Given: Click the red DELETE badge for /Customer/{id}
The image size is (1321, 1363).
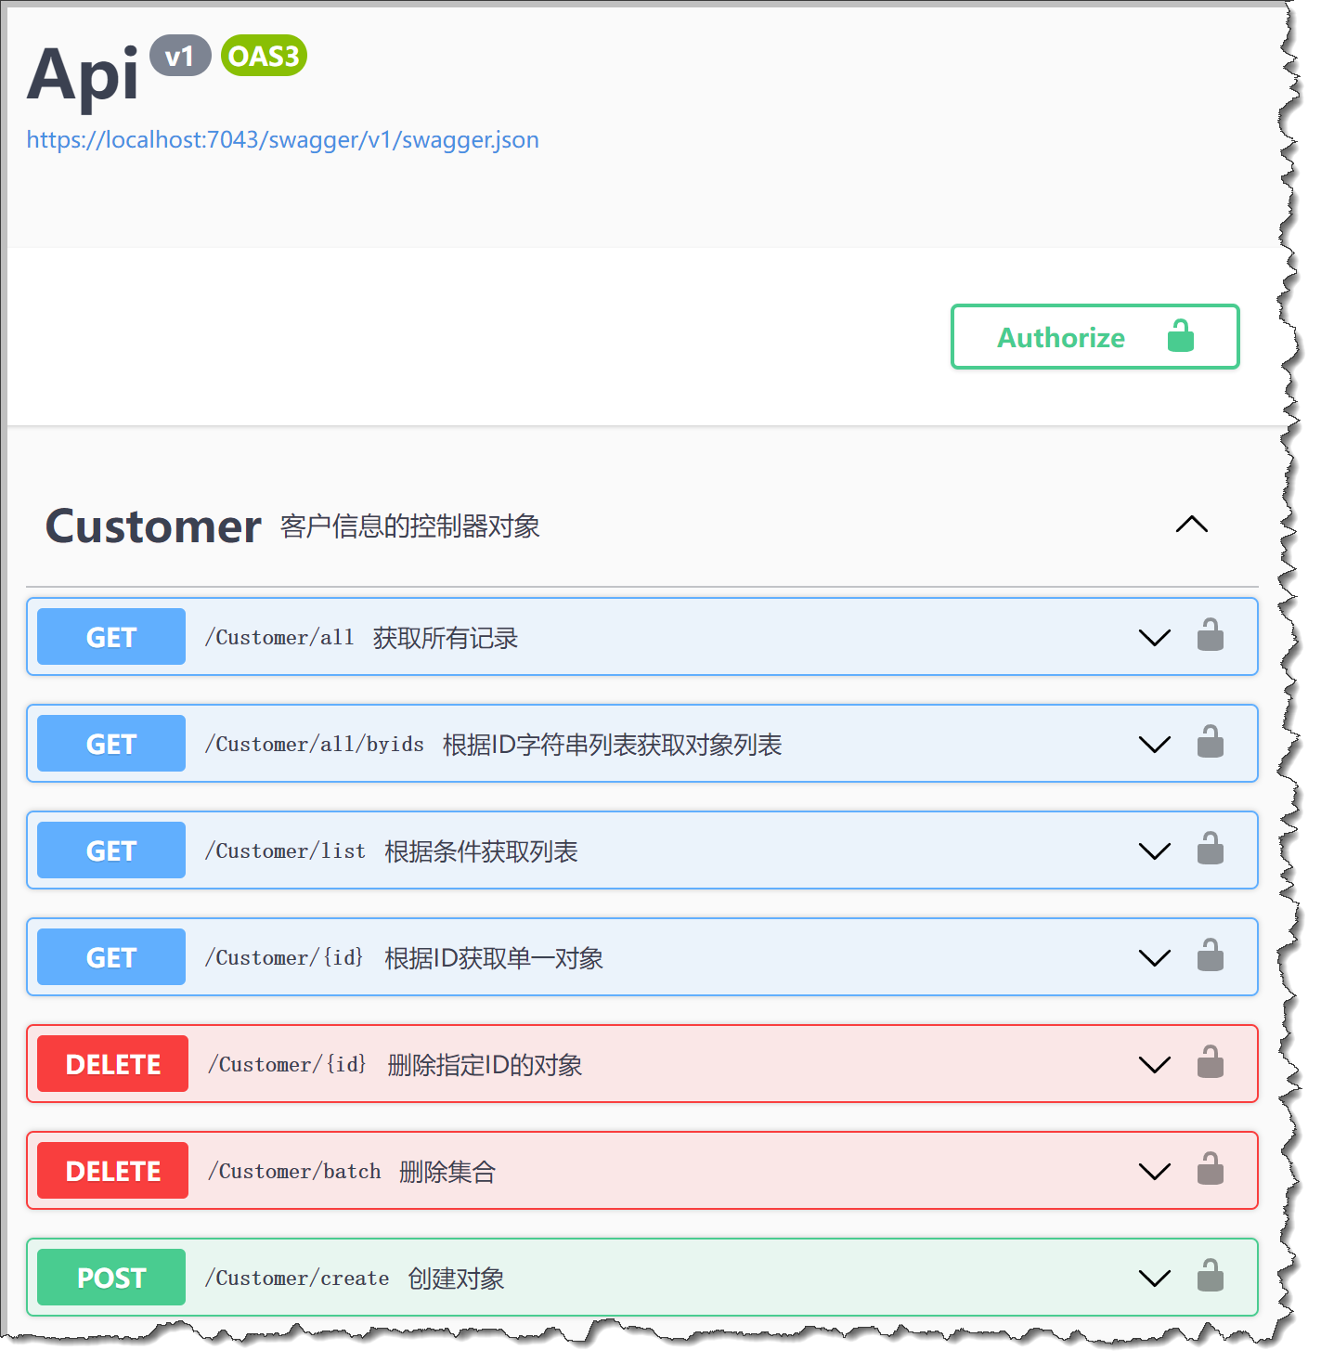Looking at the screenshot, I should tap(112, 1064).
